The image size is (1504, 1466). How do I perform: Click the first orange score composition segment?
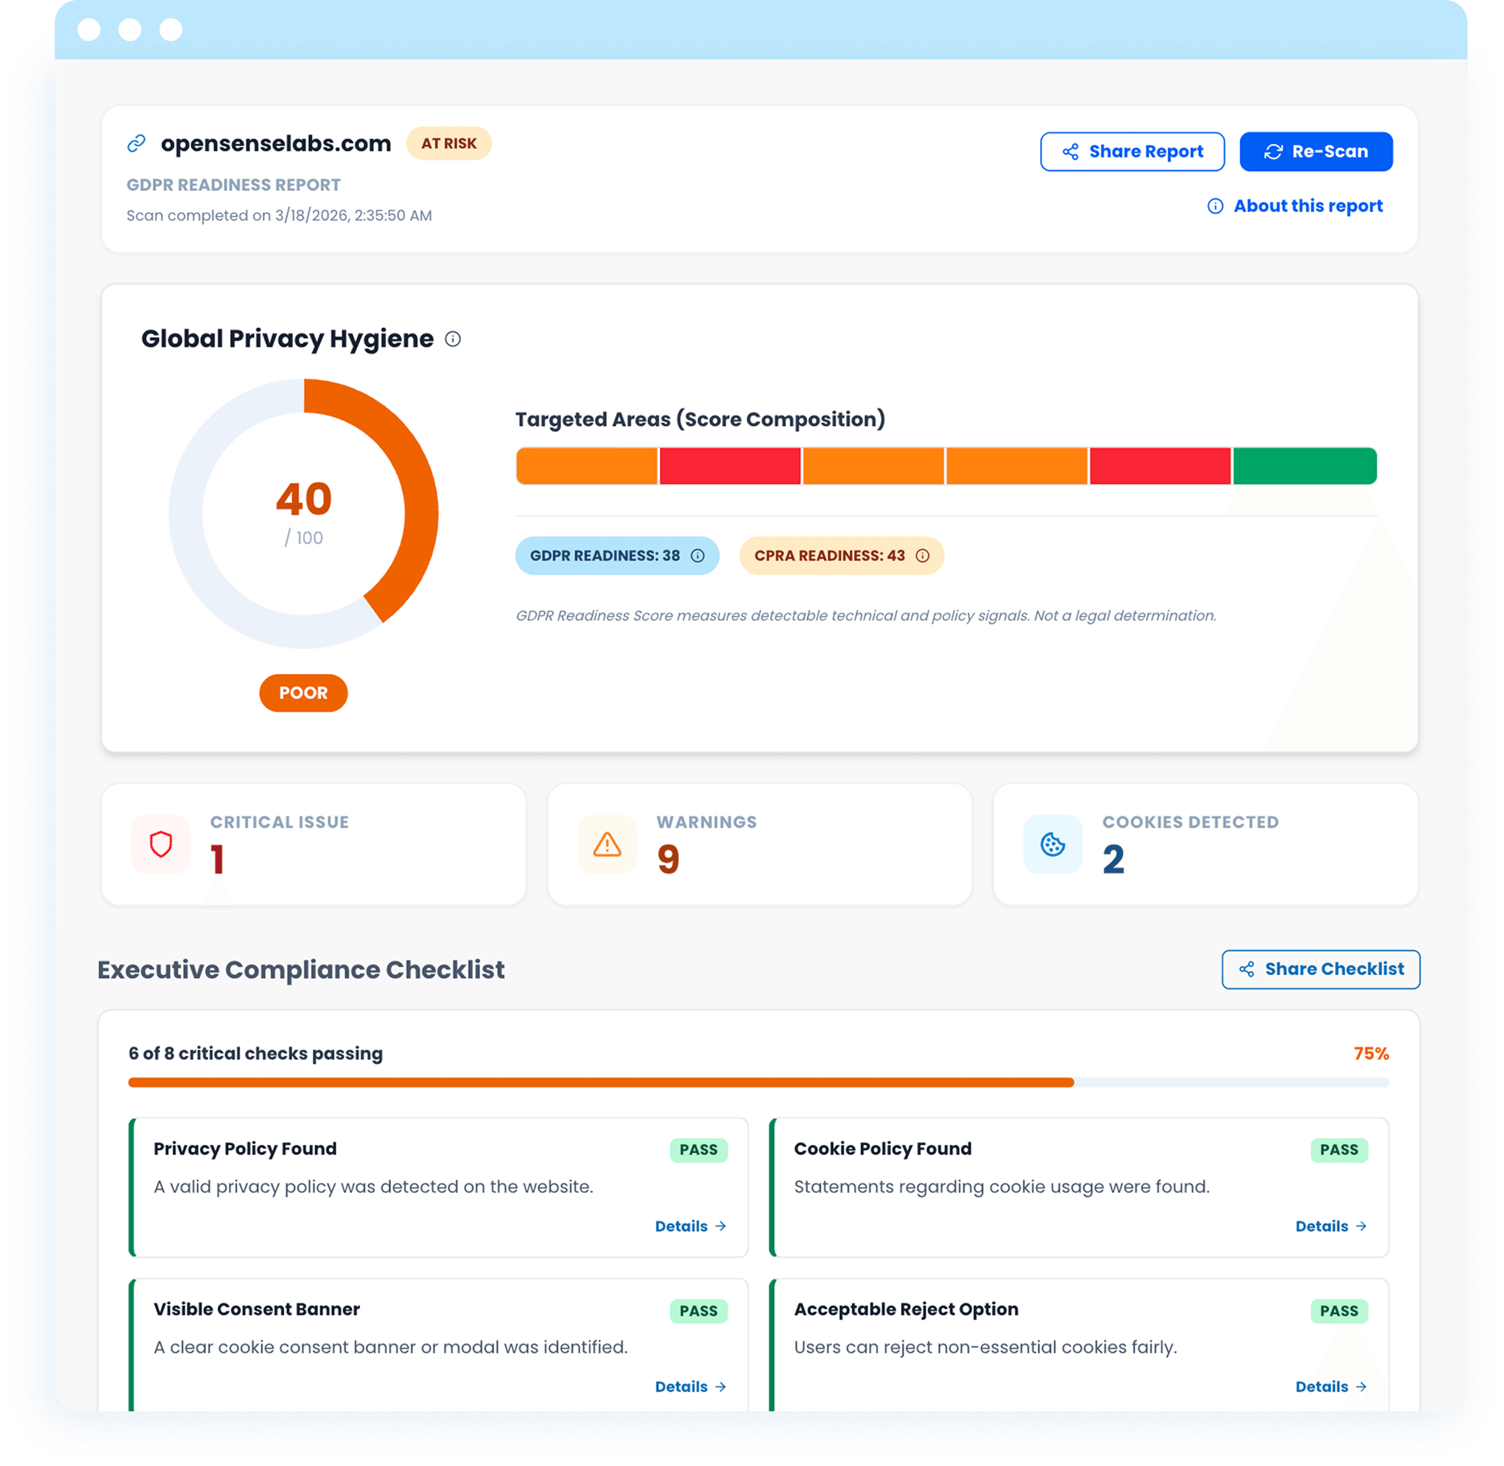[x=587, y=466]
